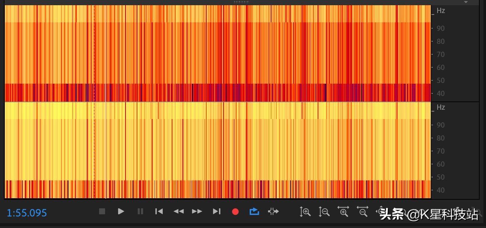Click the 60 mark on the upper frequency ruler
The height and width of the screenshot is (228, 486).
(441, 67)
